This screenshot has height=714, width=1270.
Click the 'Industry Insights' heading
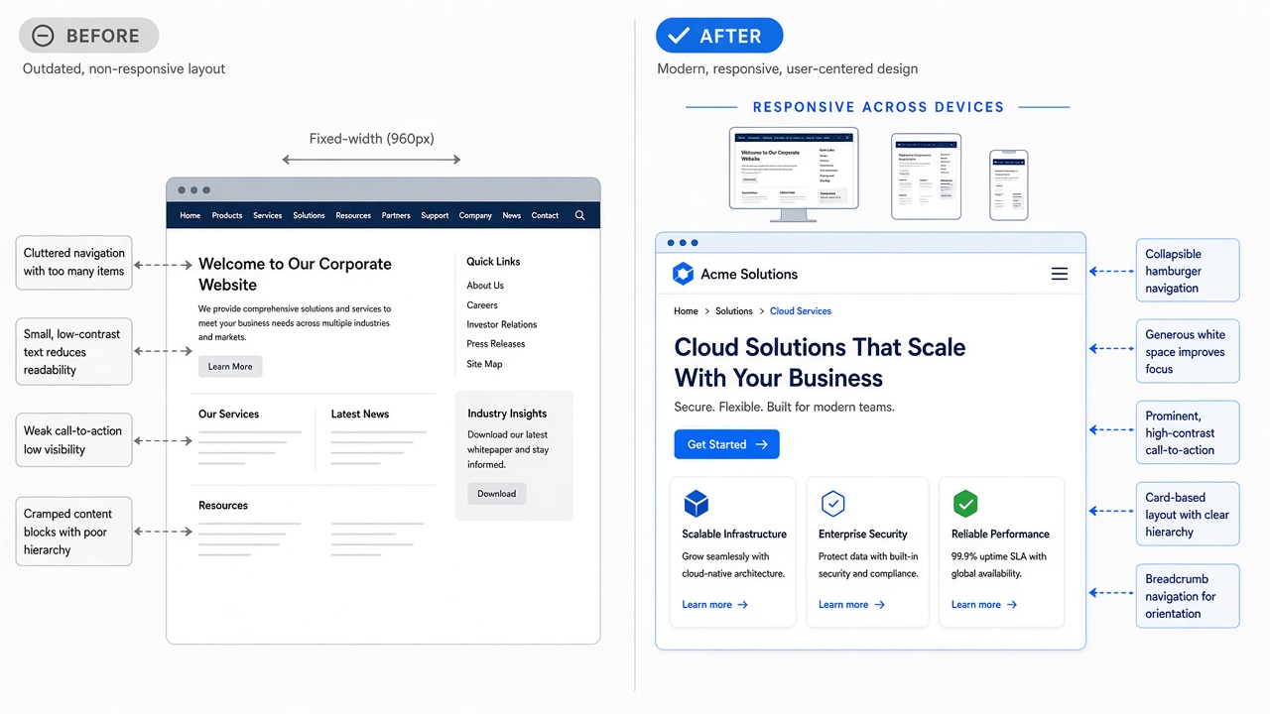(507, 414)
